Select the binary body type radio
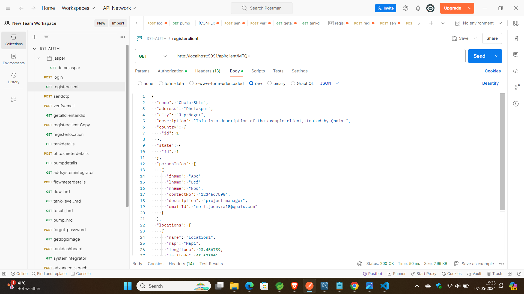 [269, 83]
